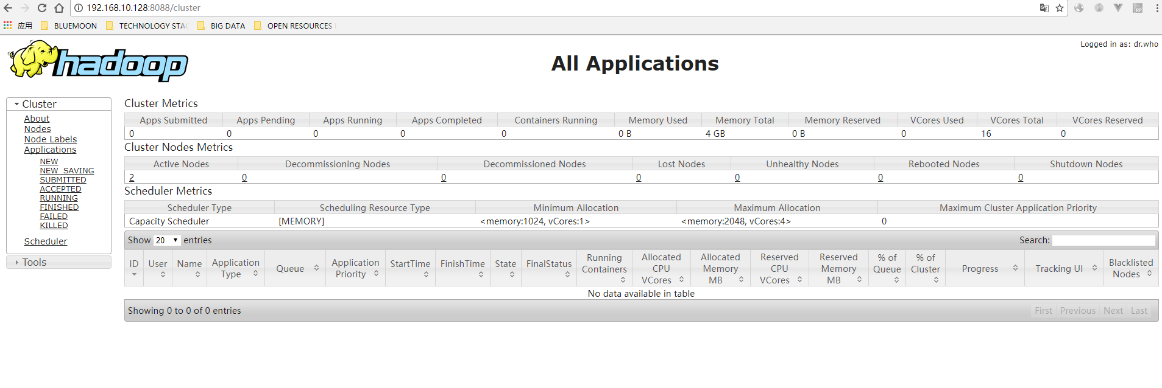1162x388 pixels.
Task: Click the active nodes count 2
Action: pos(132,178)
